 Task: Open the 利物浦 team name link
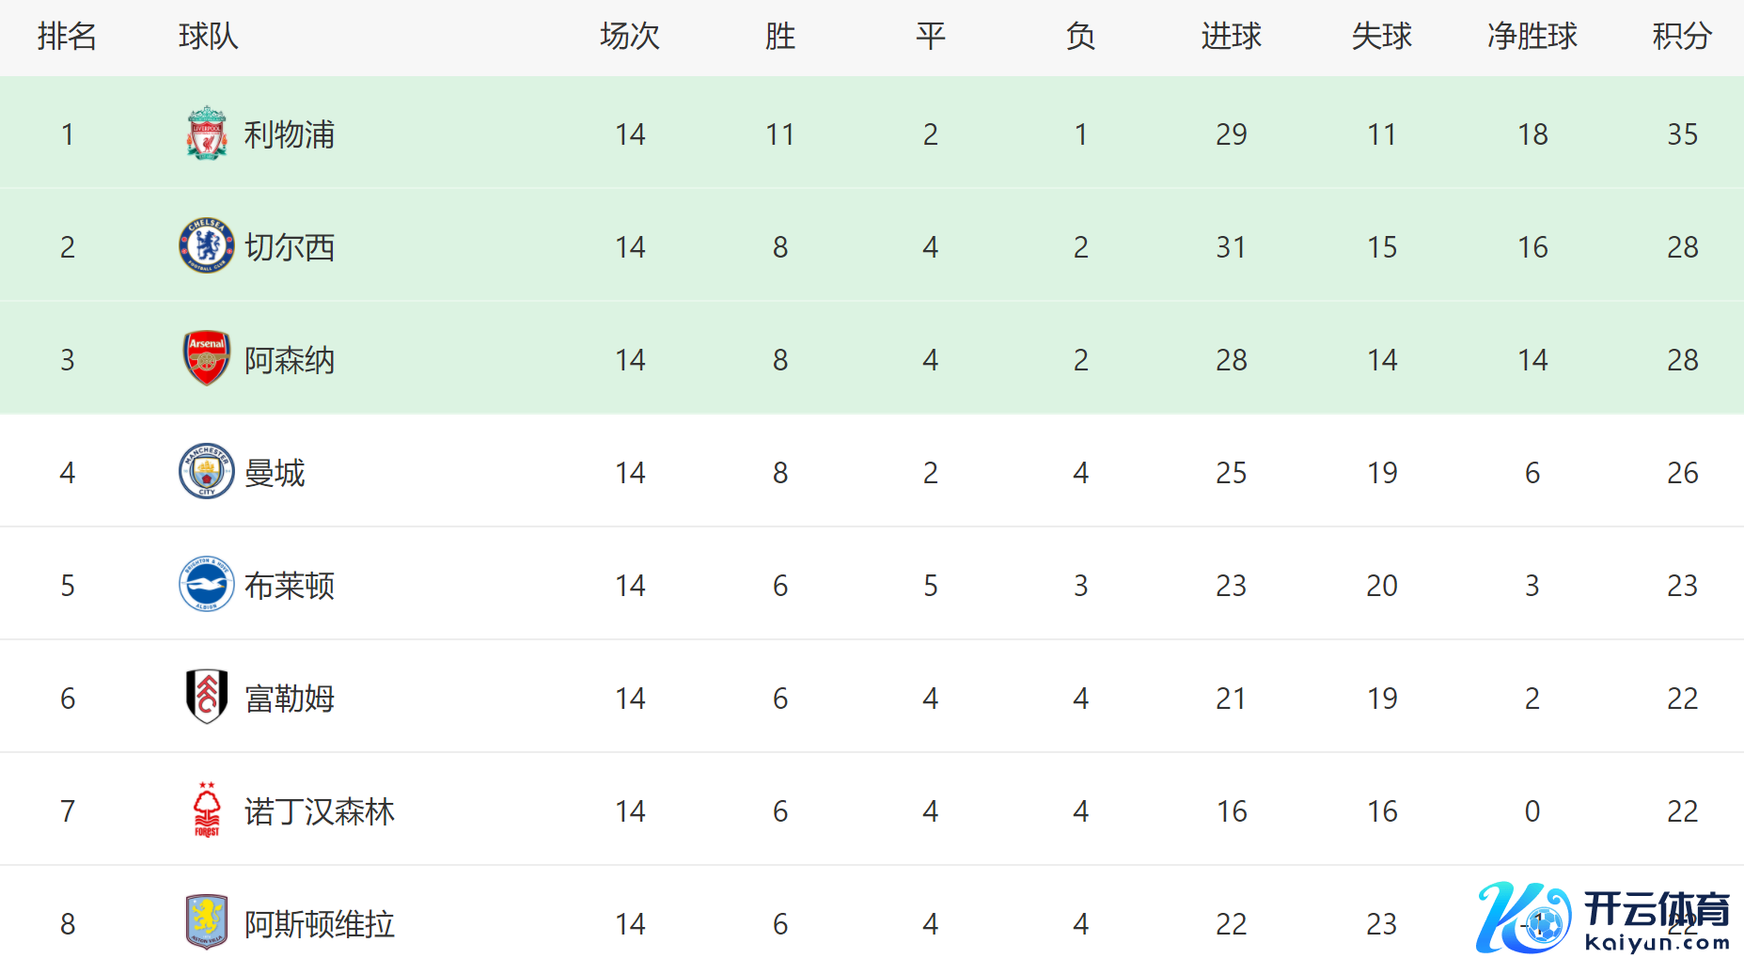click(290, 134)
